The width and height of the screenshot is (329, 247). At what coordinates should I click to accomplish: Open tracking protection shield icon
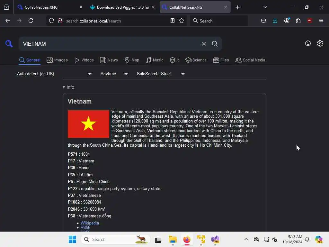pos(51,21)
